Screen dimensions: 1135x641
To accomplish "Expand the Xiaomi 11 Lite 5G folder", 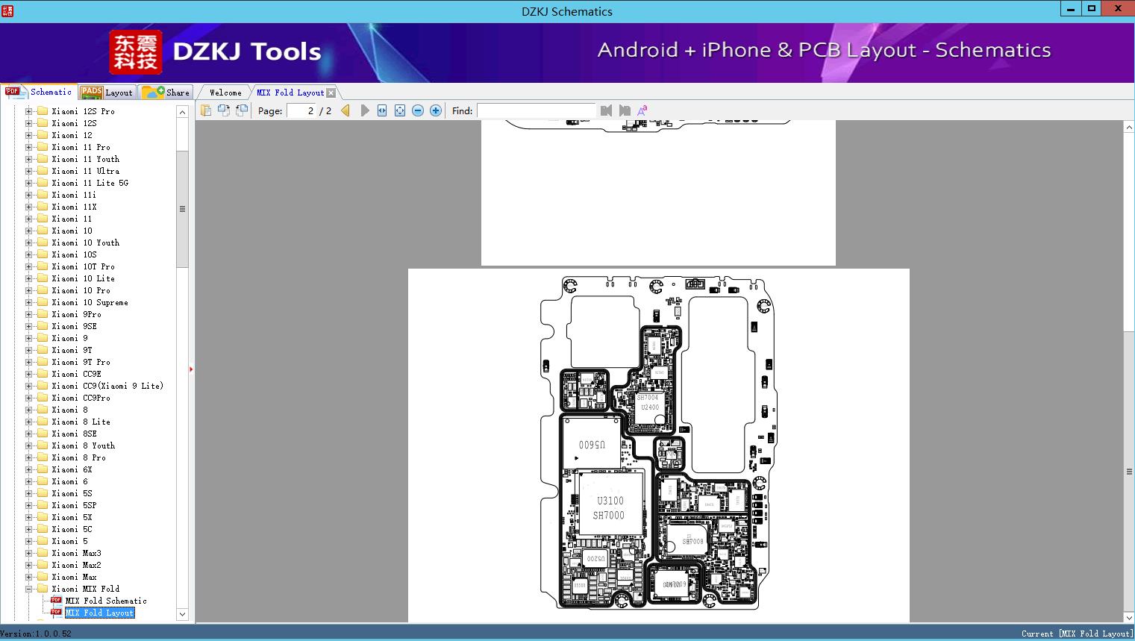I will click(x=29, y=183).
